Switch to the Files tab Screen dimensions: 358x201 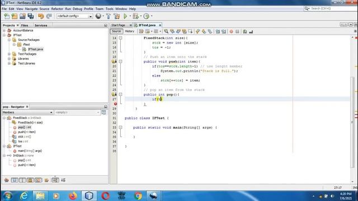(x=25, y=26)
